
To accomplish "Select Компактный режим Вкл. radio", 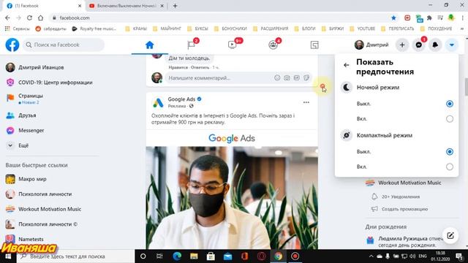I will tap(450, 167).
